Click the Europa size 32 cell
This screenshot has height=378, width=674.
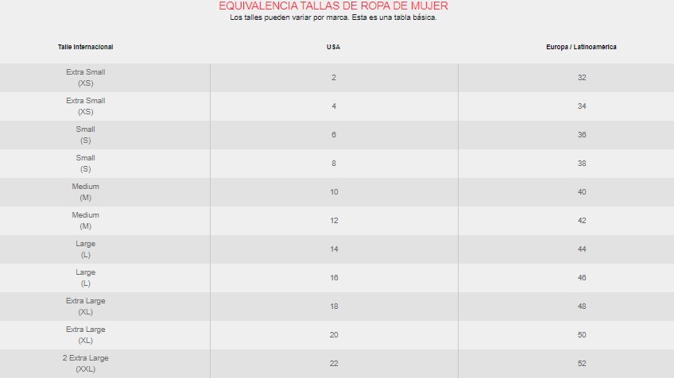click(x=582, y=78)
